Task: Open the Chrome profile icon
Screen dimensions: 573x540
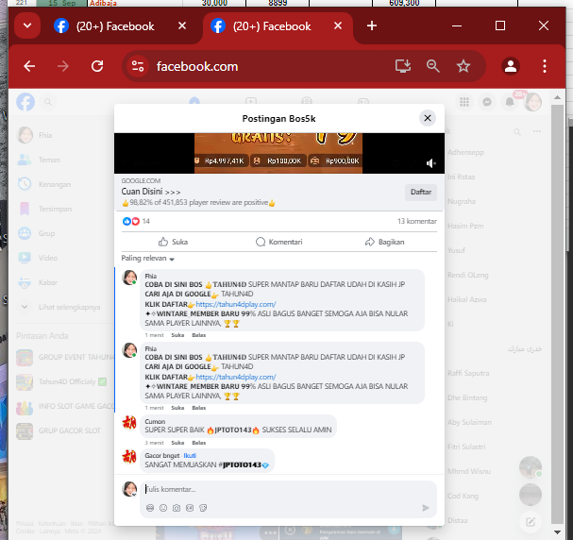Action: point(511,66)
